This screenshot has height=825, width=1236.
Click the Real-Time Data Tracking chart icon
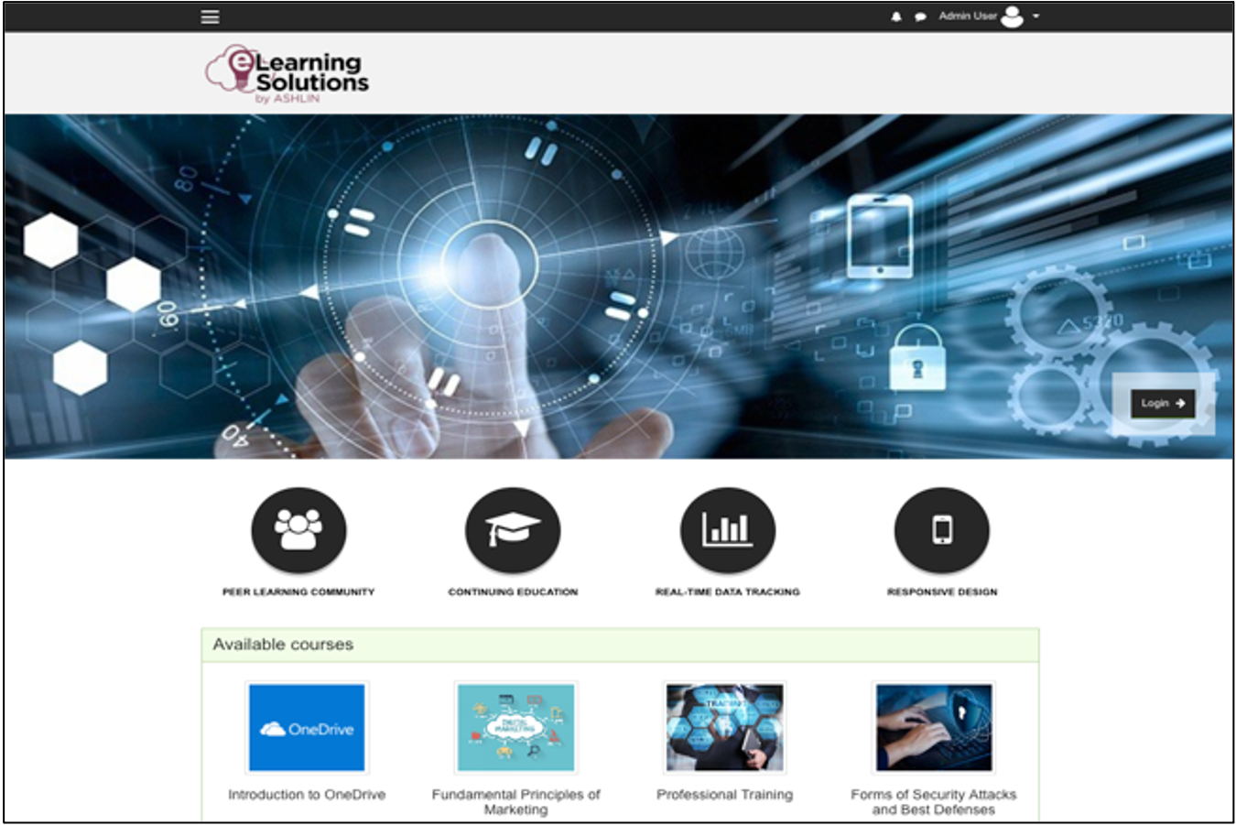pos(727,529)
